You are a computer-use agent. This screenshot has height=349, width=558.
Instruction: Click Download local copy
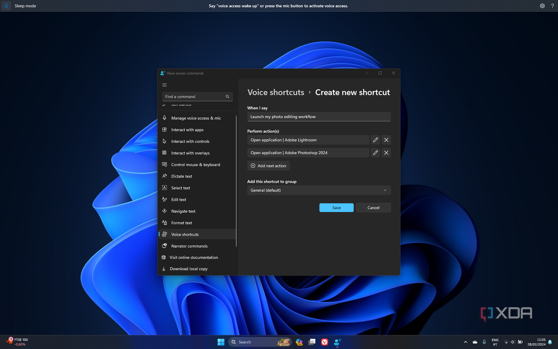197,269
